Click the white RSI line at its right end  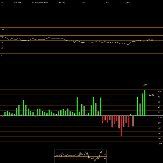(x=144, y=41)
